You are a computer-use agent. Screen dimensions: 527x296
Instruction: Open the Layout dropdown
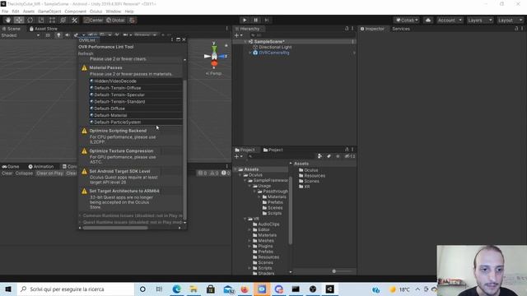[511, 20]
